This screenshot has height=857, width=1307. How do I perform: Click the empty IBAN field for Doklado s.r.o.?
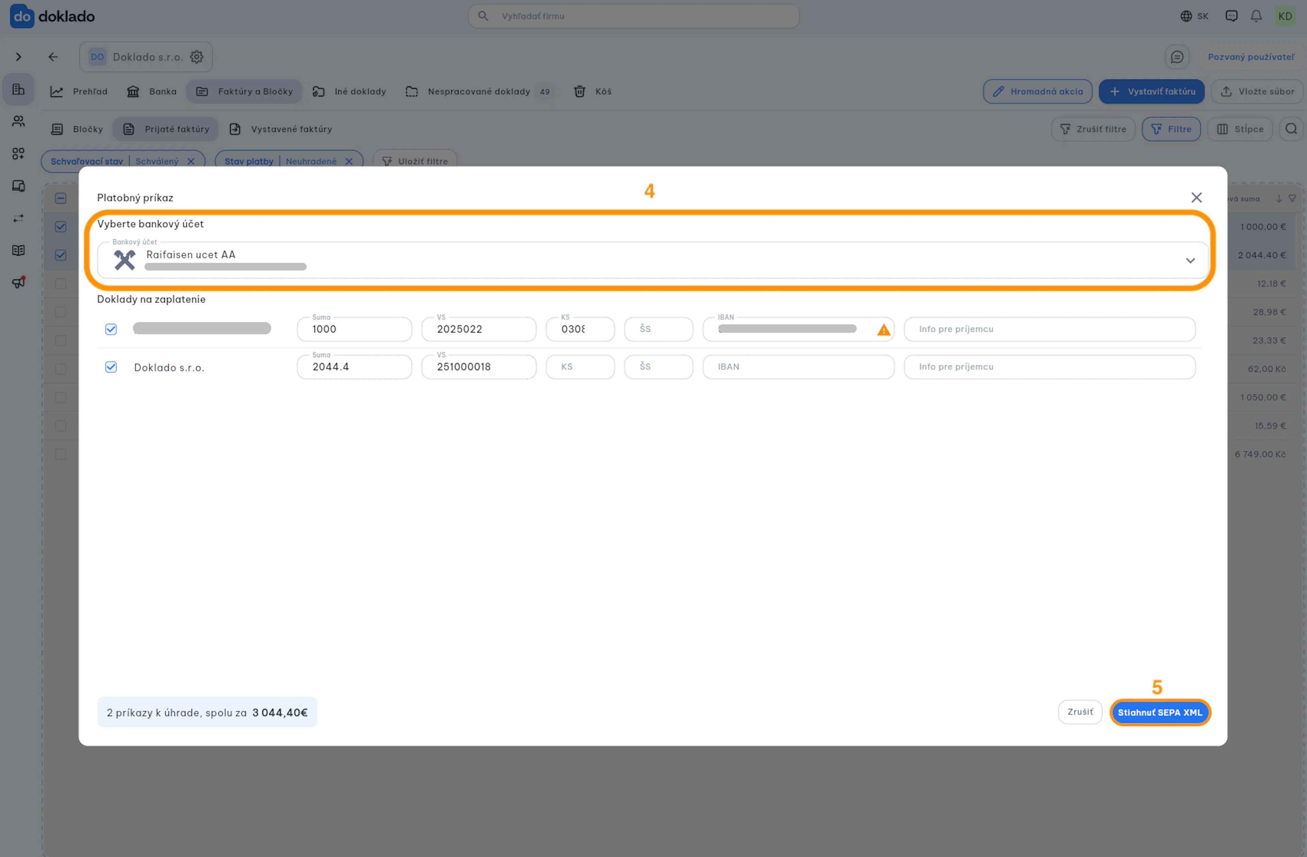[798, 367]
